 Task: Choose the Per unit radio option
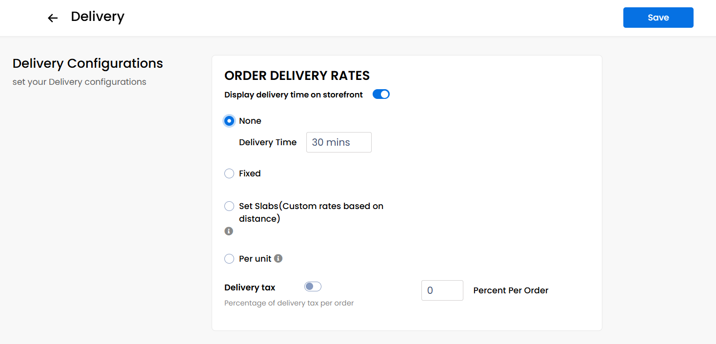[x=229, y=259]
